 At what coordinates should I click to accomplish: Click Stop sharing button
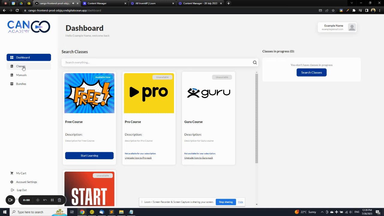click(x=226, y=202)
